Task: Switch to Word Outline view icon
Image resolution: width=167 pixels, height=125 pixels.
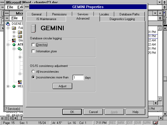Action: (10, 118)
